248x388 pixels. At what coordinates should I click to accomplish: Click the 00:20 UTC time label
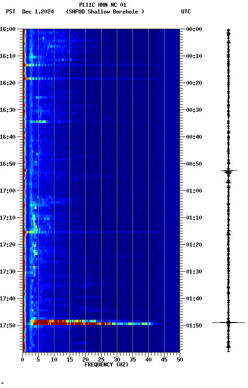click(194, 83)
